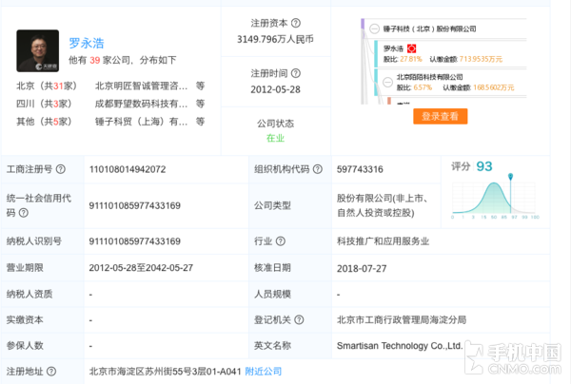Open the help icon beside 注册资本
This screenshot has height=384, width=571.
(296, 23)
